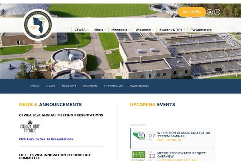
Task: Open the CSWEA LinkedIn page icon
Action: pos(217,12)
